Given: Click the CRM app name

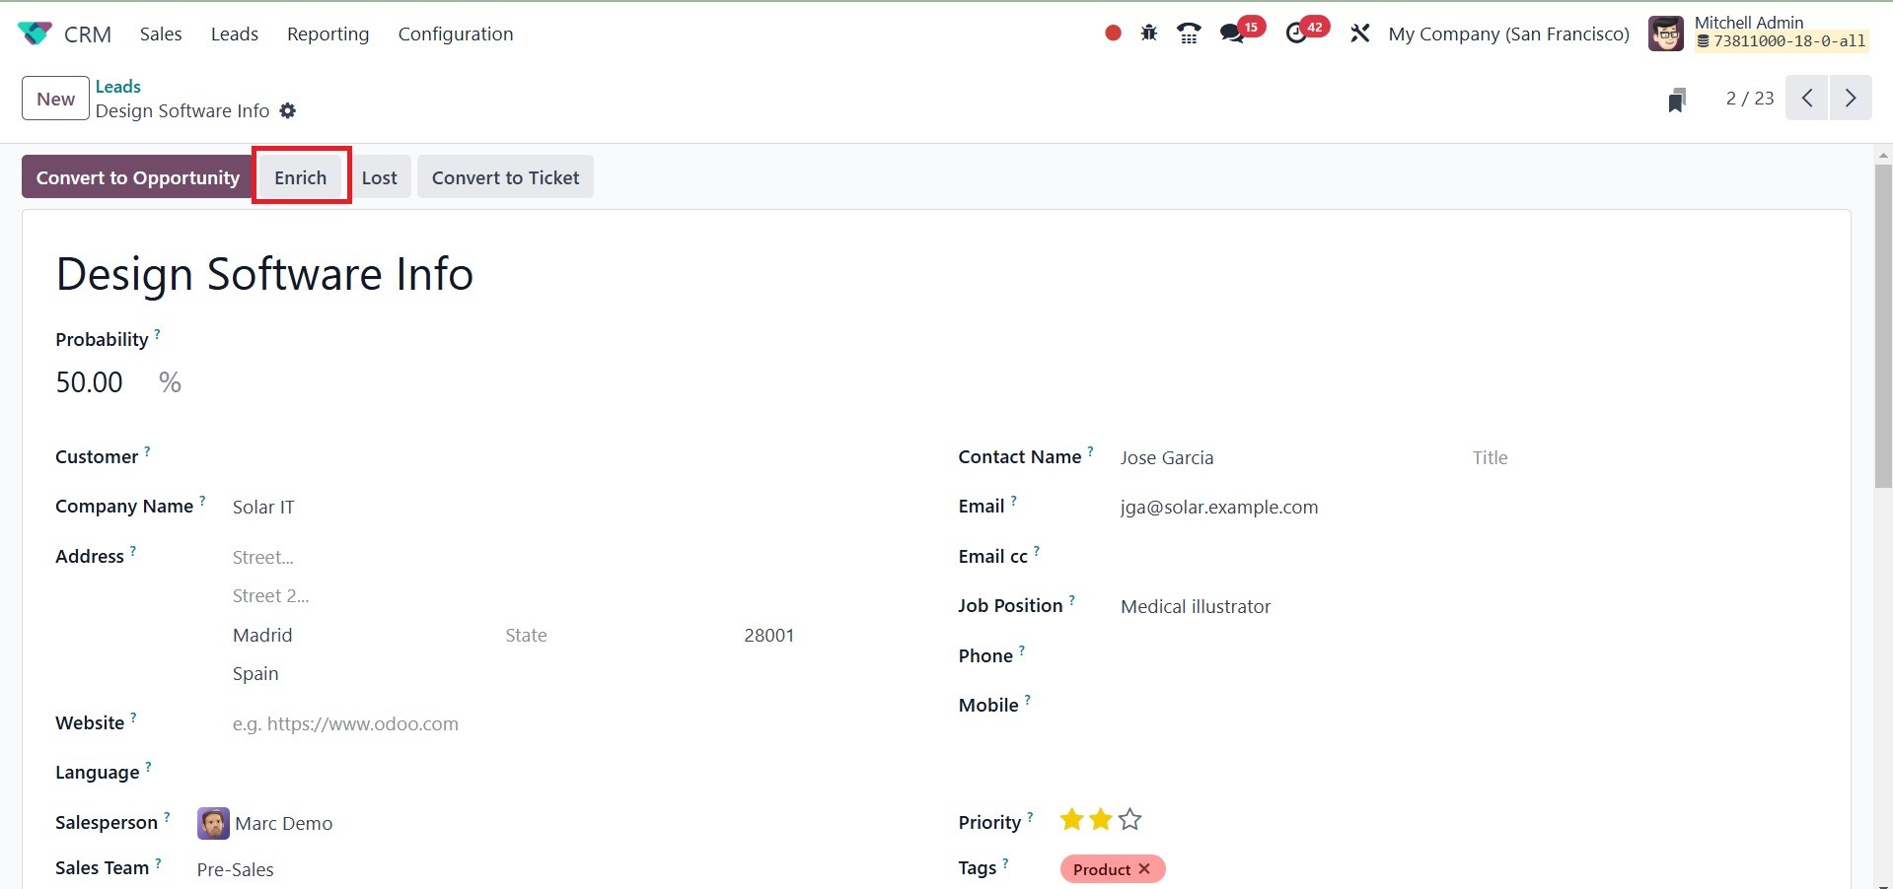Looking at the screenshot, I should pyautogui.click(x=88, y=34).
